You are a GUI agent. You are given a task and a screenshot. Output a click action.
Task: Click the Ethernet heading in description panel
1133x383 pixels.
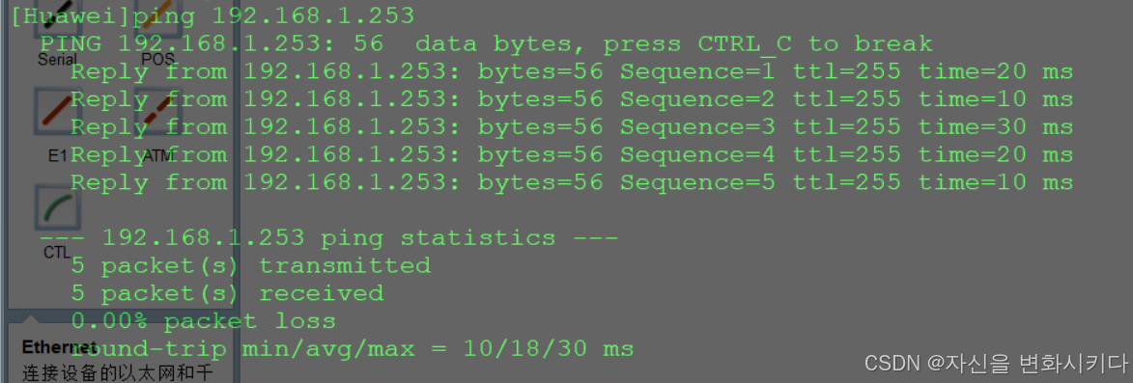(x=58, y=347)
